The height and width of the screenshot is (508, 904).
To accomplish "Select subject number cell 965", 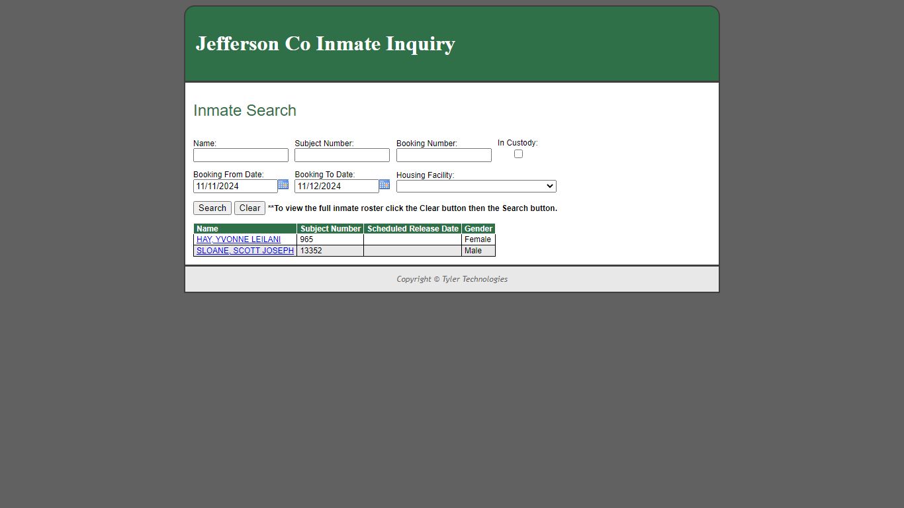I will point(330,239).
